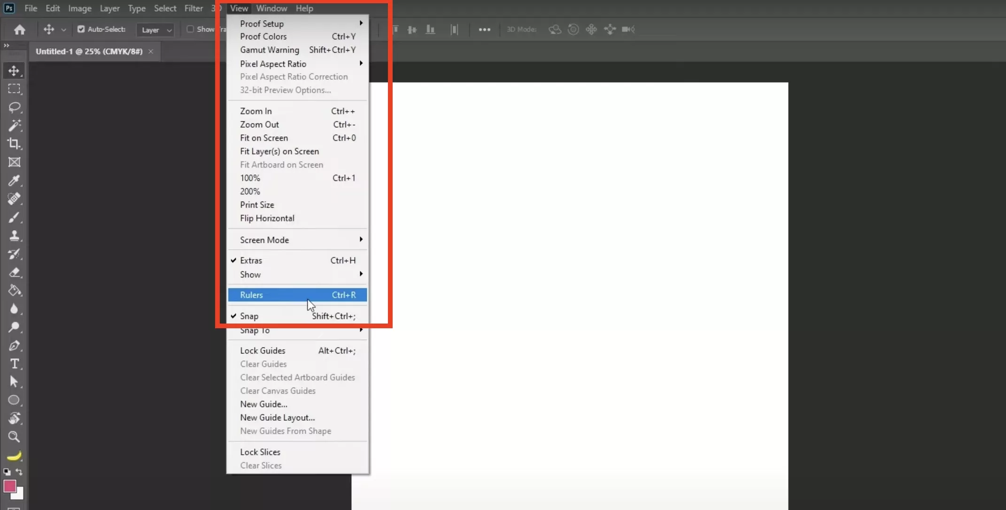The width and height of the screenshot is (1006, 510).
Task: Toggle Snap in the View menu
Action: [x=297, y=316]
